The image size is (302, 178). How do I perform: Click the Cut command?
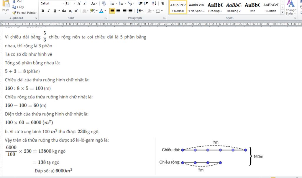tap(17, 1)
